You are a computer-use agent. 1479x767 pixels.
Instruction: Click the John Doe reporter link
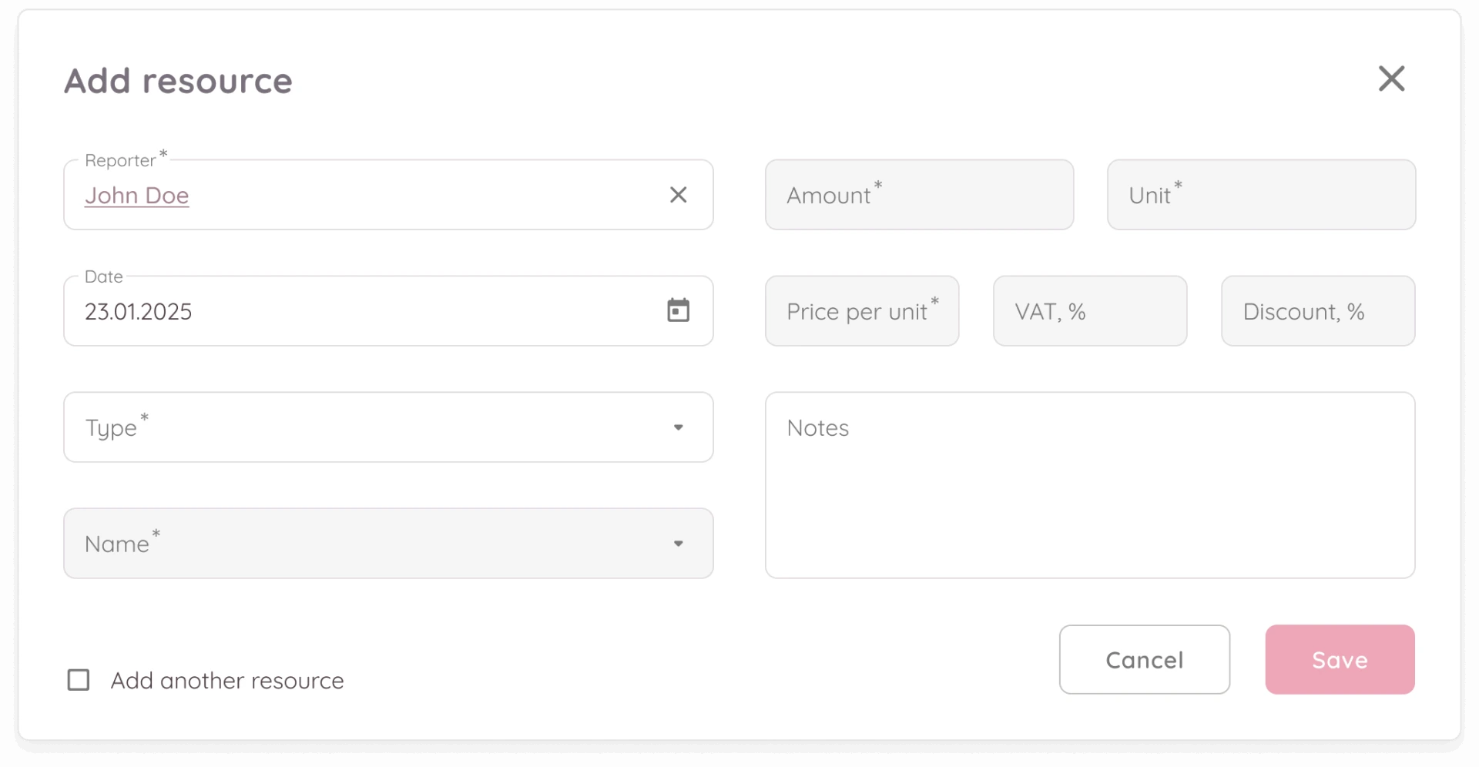tap(137, 196)
